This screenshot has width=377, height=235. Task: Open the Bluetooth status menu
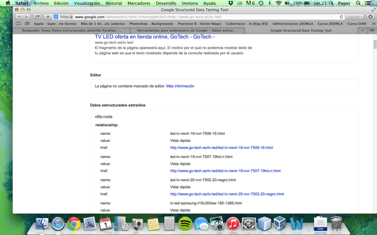pyautogui.click(x=269, y=3)
